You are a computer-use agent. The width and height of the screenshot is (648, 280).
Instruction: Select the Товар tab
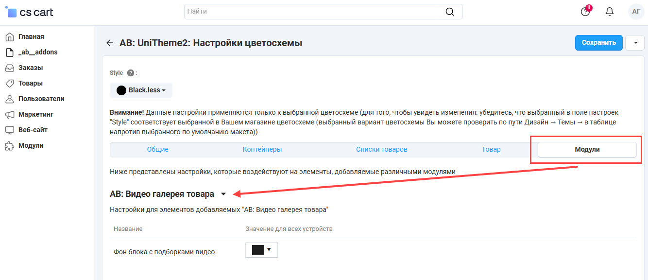491,149
